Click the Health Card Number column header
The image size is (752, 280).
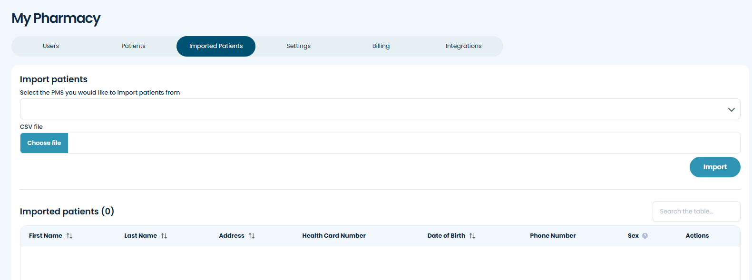334,236
